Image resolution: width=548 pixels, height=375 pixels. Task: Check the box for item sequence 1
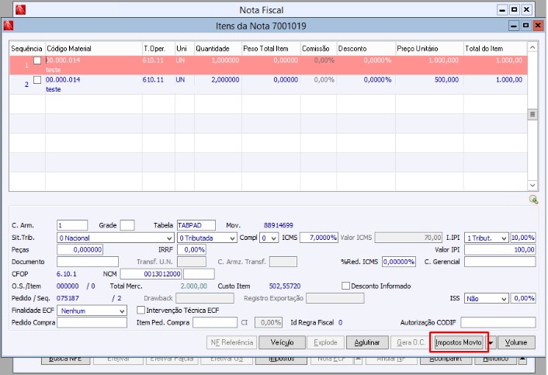37,61
